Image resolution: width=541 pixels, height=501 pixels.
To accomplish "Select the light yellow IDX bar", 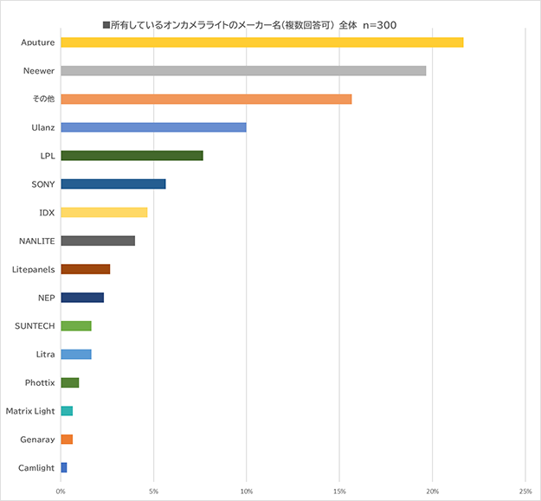I will click(x=104, y=213).
